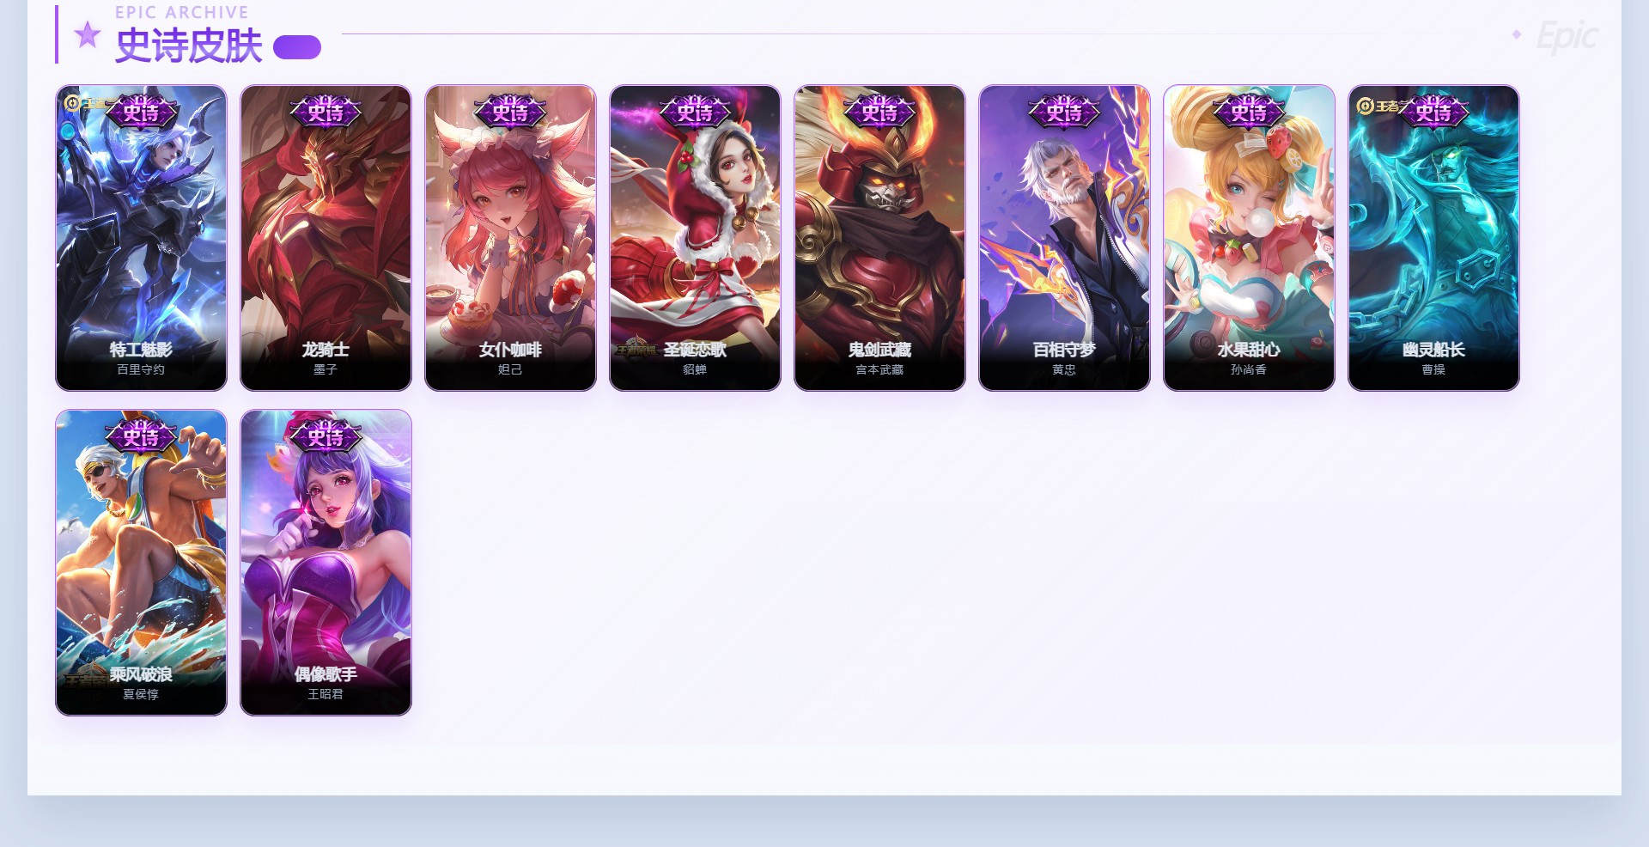Click the 史诗皮肤 section heading
Screen dimensions: 1649x847
tap(189, 46)
